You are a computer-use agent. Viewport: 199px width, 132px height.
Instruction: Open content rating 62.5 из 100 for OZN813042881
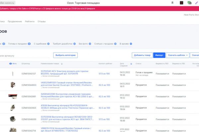point(104,96)
